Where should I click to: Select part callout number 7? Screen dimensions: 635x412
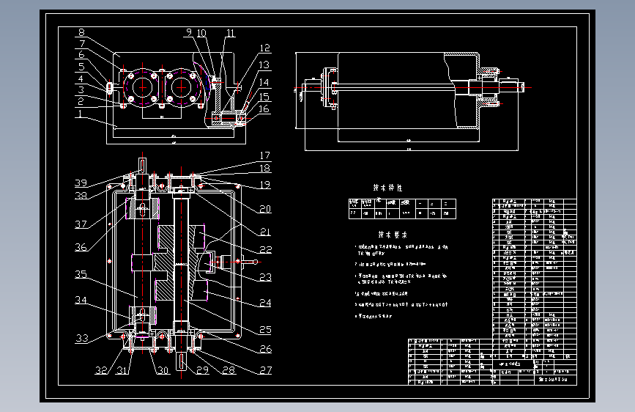(x=82, y=43)
